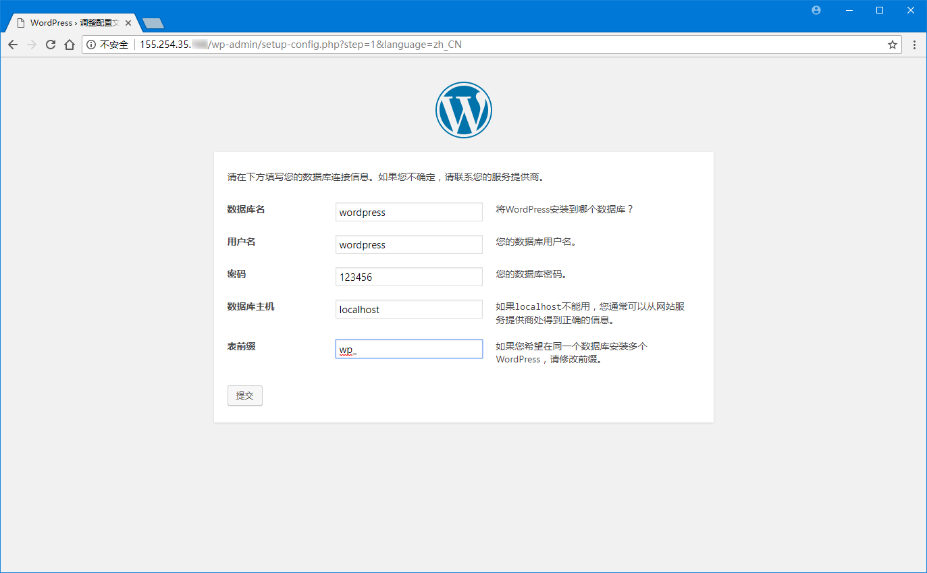Focus the password field with 123456

pos(409,277)
